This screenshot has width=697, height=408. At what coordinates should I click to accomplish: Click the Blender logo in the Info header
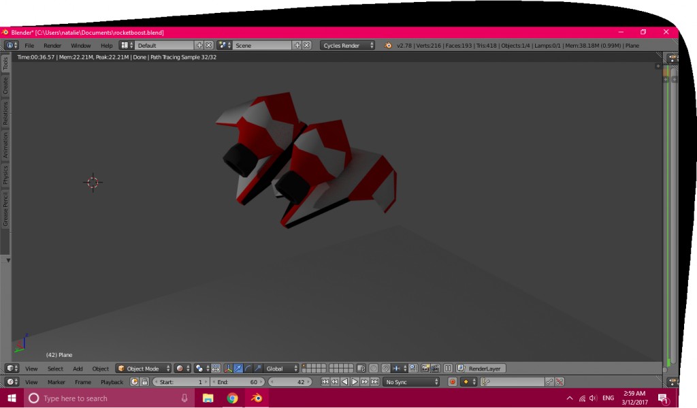click(x=10, y=45)
